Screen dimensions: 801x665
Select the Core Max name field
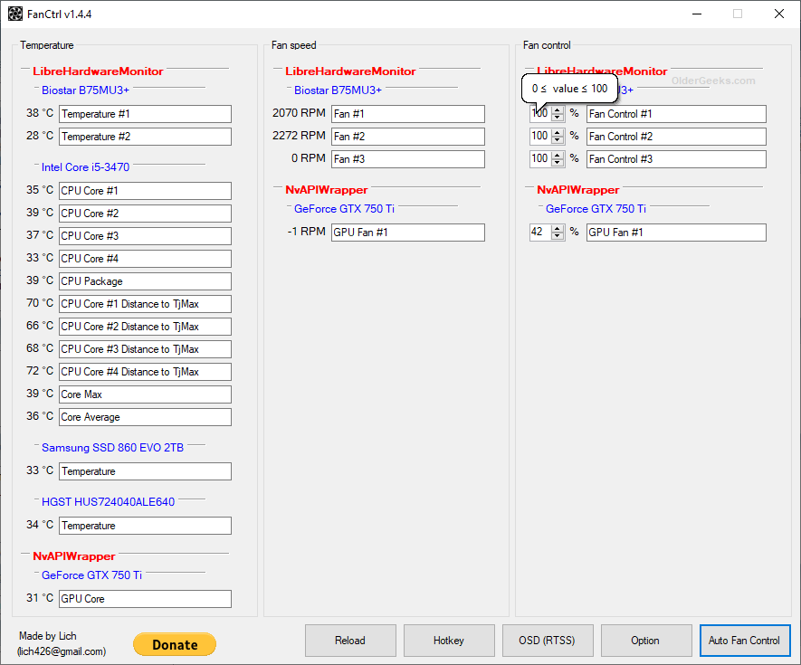[x=145, y=394]
